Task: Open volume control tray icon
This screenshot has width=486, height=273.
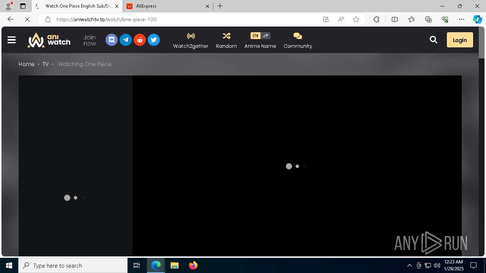Action: coord(437,265)
